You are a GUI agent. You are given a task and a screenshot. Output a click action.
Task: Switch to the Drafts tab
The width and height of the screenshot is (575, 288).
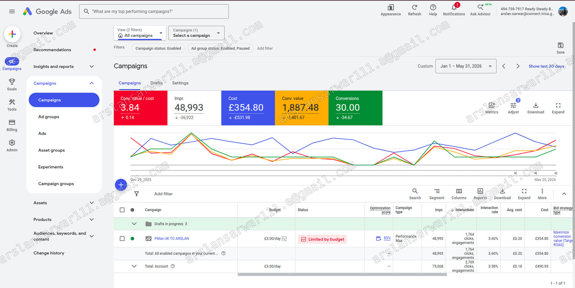pyautogui.click(x=156, y=83)
